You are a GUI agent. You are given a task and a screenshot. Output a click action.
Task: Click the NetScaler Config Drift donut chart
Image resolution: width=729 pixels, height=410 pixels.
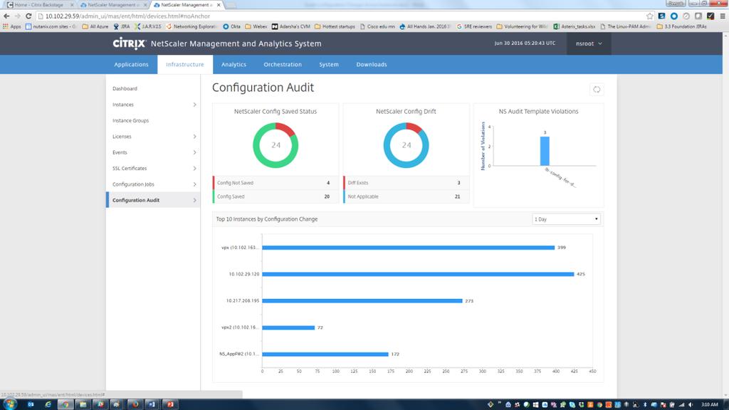point(406,145)
